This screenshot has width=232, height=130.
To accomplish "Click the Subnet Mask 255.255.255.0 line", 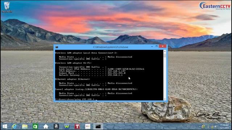I will click(x=92, y=73).
